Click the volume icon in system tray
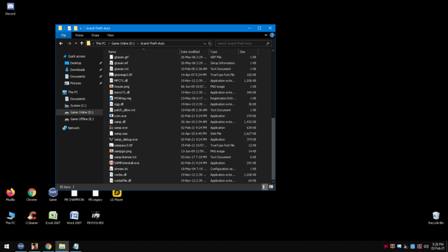This screenshot has height=252, width=448. pyautogui.click(x=426, y=246)
